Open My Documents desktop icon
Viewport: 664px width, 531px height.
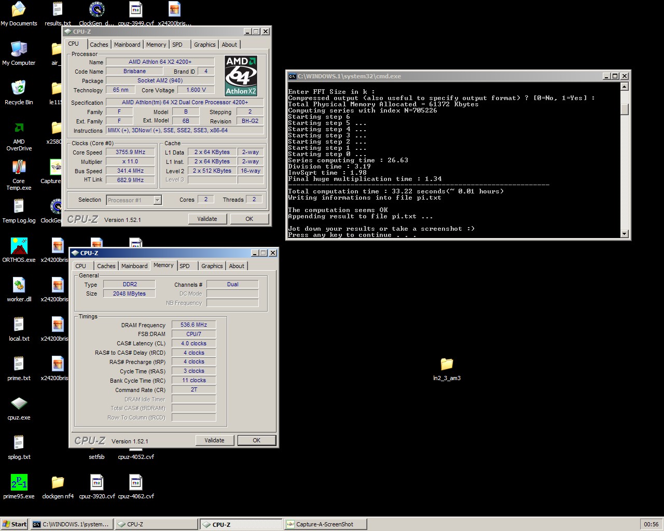[19, 14]
